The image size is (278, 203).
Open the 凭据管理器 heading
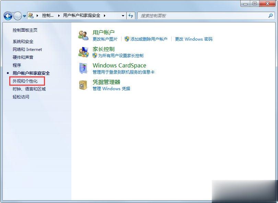coord(106,82)
